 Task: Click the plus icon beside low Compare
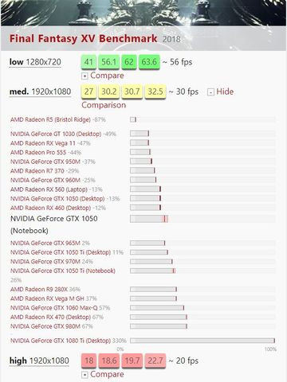pyautogui.click(x=85, y=76)
